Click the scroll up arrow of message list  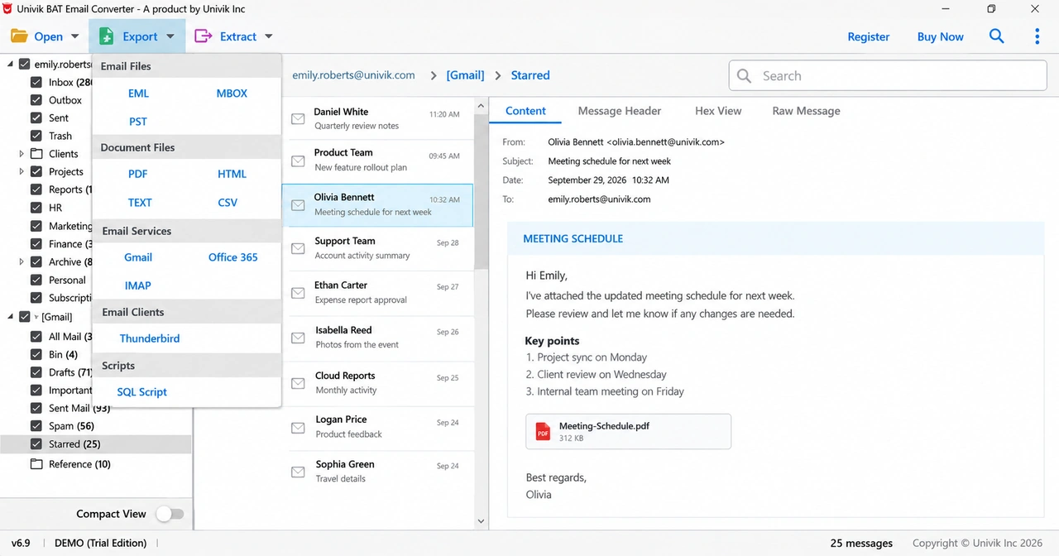481,105
